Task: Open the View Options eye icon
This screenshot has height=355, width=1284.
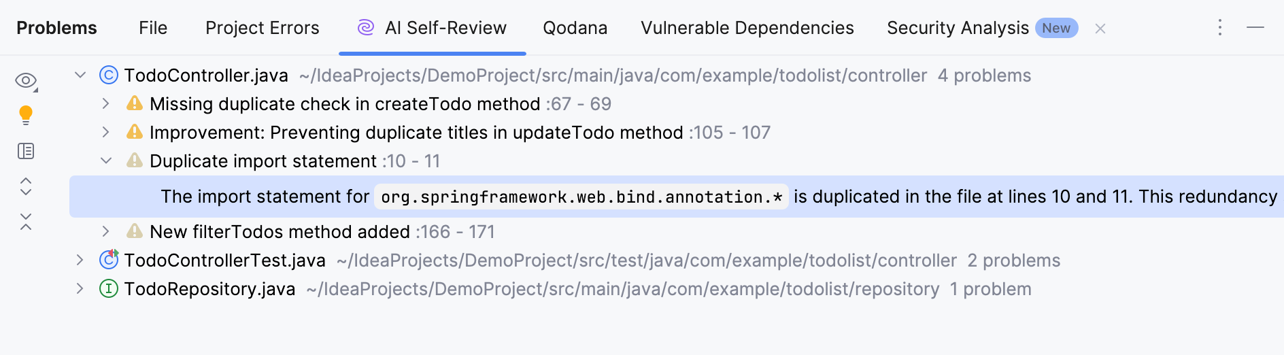Action: click(x=26, y=81)
